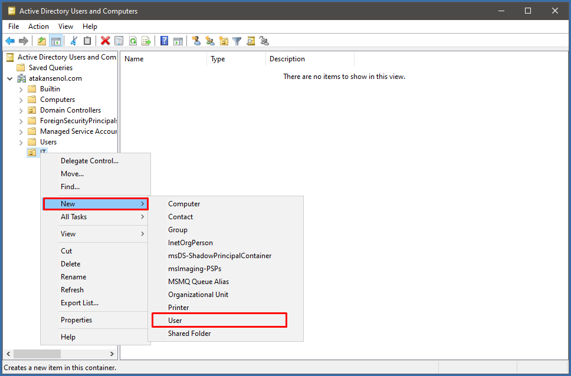Choose Delegate Control... from the context menu
This screenshot has width=571, height=376.
96,161
